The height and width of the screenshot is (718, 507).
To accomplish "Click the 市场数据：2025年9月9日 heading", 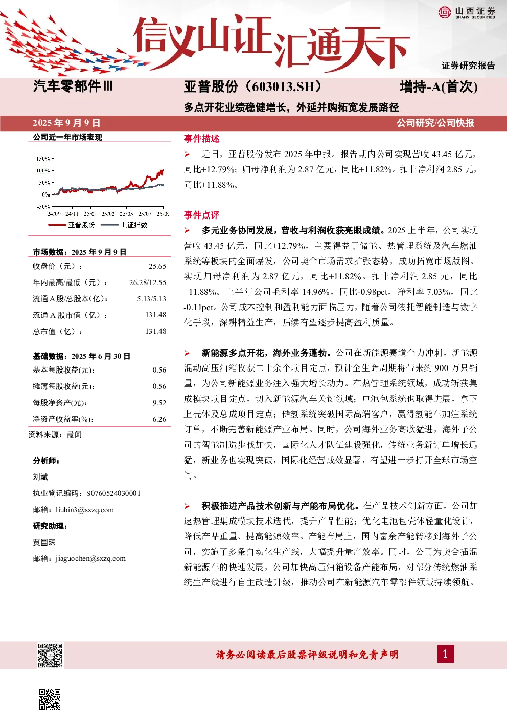I will coord(80,252).
